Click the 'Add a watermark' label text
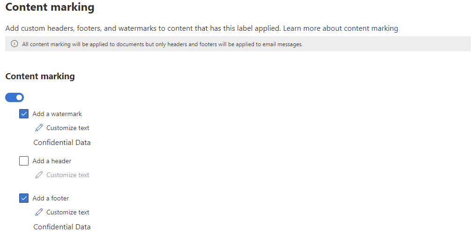The height and width of the screenshot is (234, 476). (57, 114)
